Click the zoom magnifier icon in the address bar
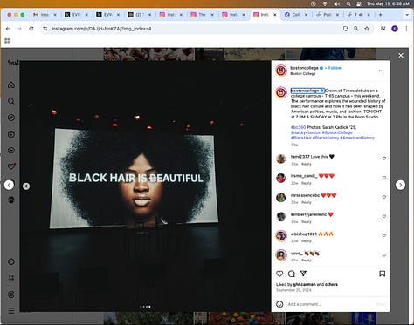 (x=356, y=29)
